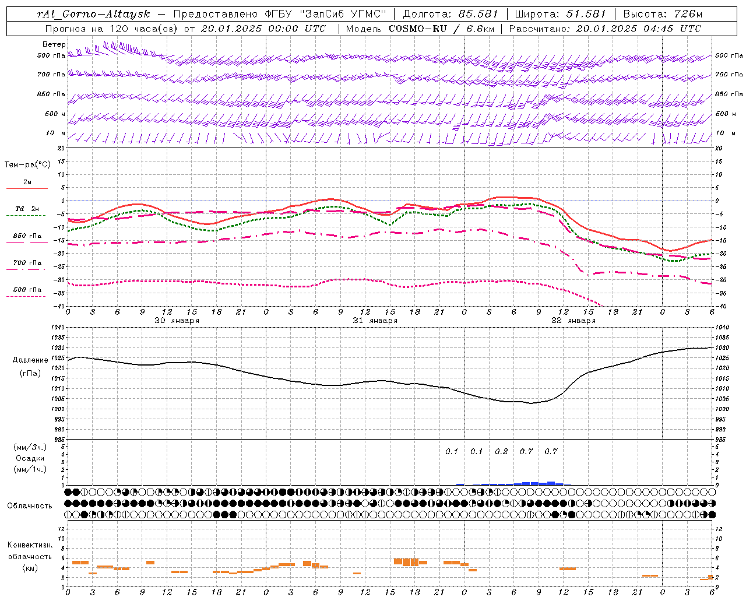Click the (гПа) pressure unit label
Screen dimensions: 746x597
(x=30, y=373)
